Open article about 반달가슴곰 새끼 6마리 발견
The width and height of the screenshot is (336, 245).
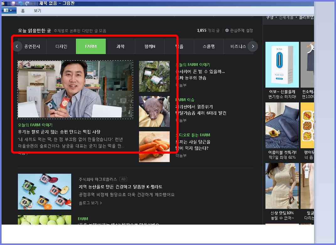[201, 110]
